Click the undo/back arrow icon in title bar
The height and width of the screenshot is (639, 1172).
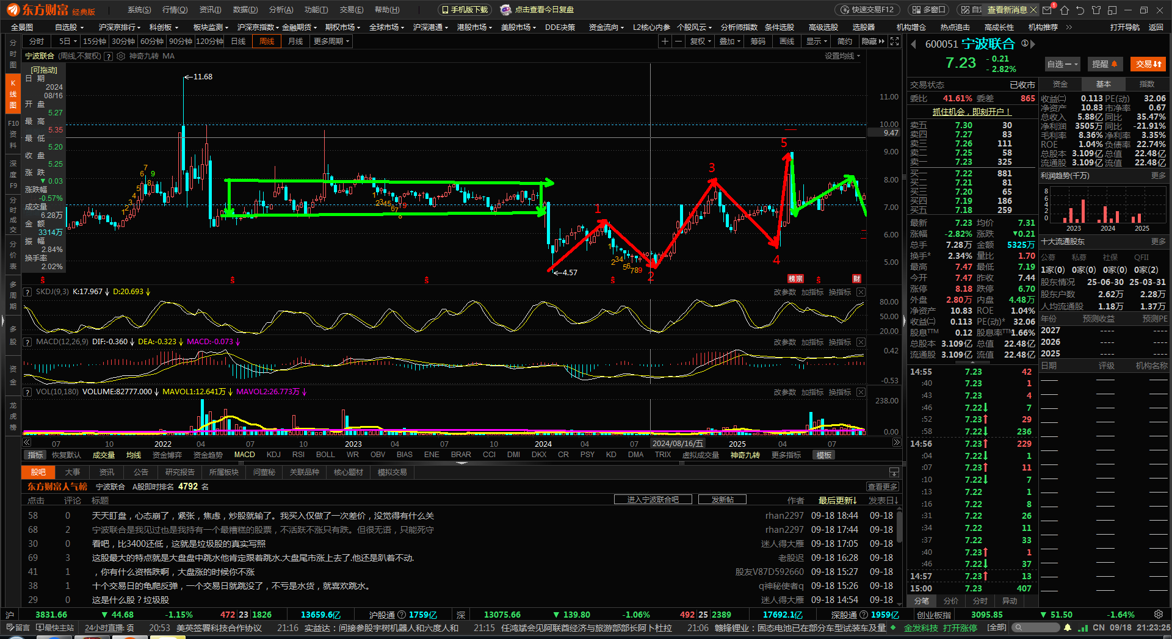1080,10
